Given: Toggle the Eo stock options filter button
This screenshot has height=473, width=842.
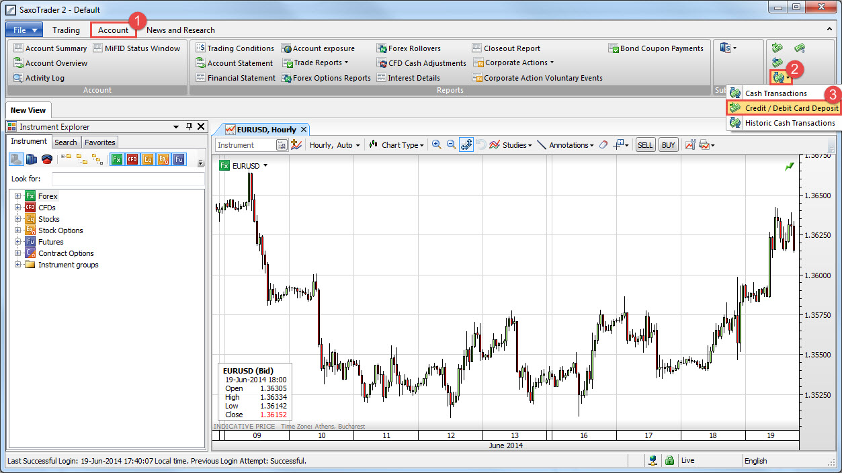Looking at the screenshot, I should tap(163, 159).
